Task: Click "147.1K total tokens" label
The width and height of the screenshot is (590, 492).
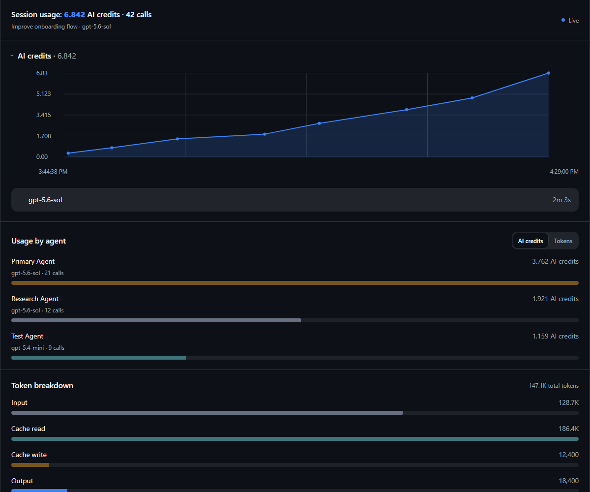Action: click(554, 386)
